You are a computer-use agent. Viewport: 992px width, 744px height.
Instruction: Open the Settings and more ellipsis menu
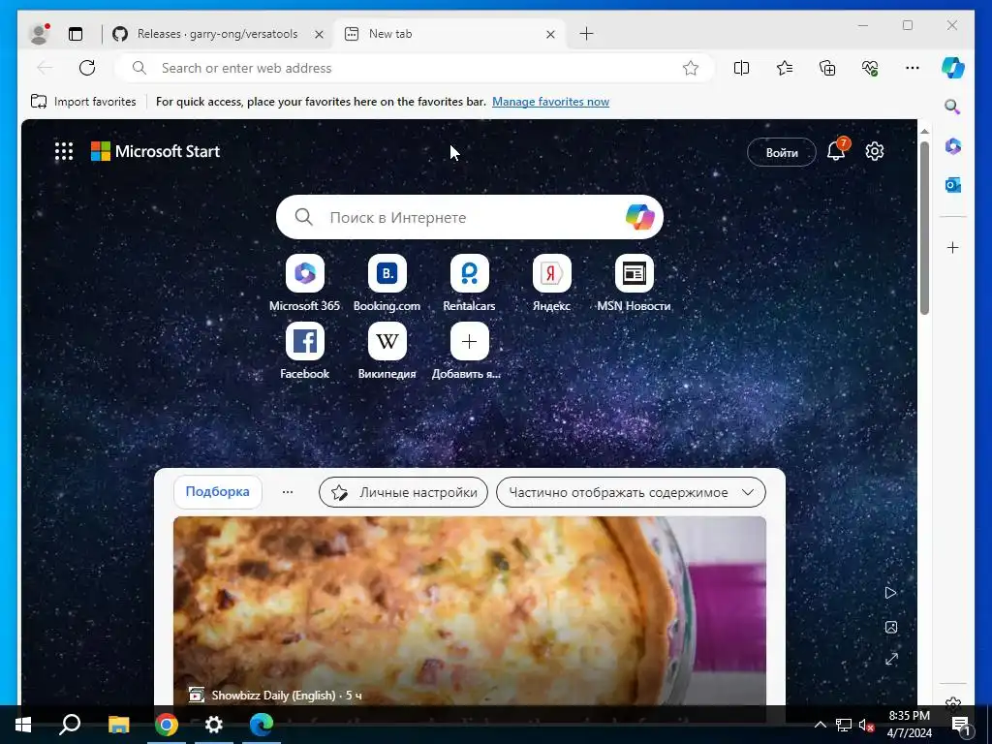[x=913, y=68]
